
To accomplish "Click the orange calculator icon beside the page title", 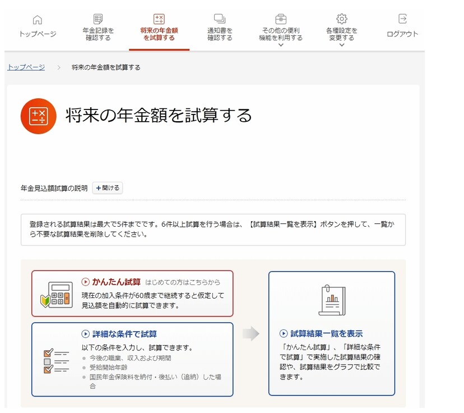I will [x=38, y=114].
